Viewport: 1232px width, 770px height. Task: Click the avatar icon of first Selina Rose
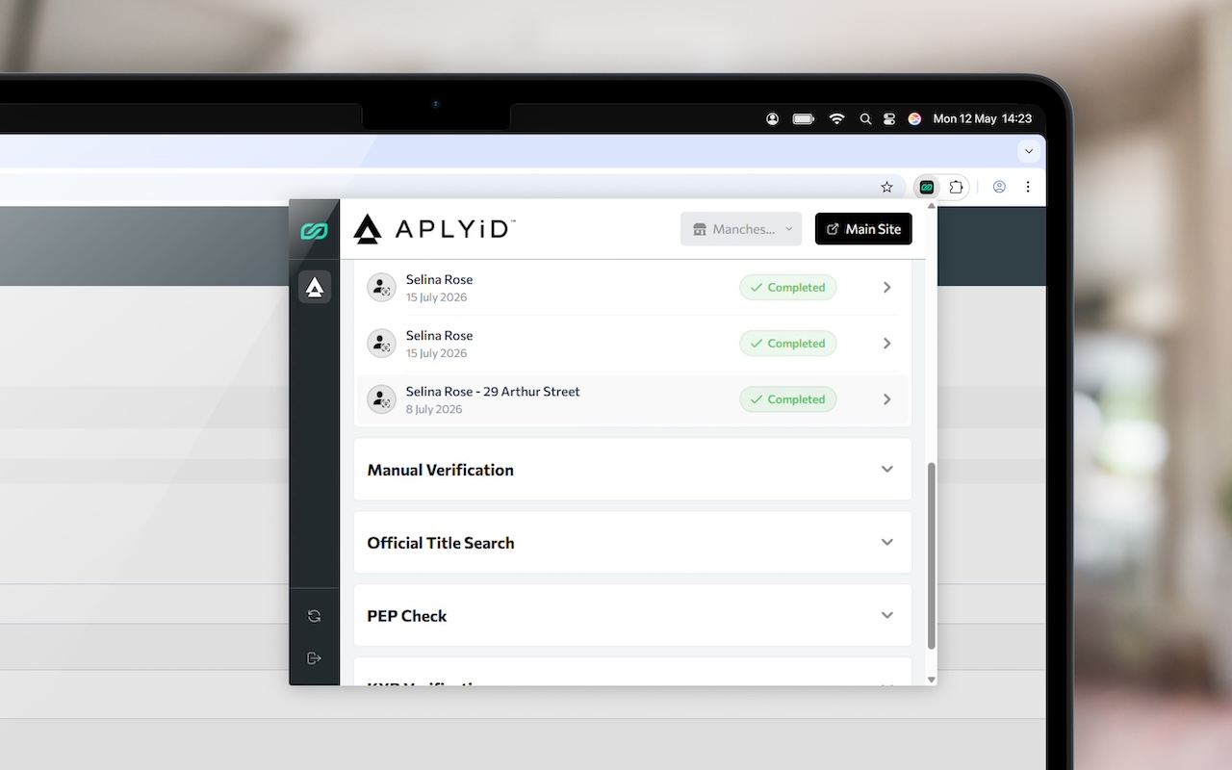pos(382,288)
